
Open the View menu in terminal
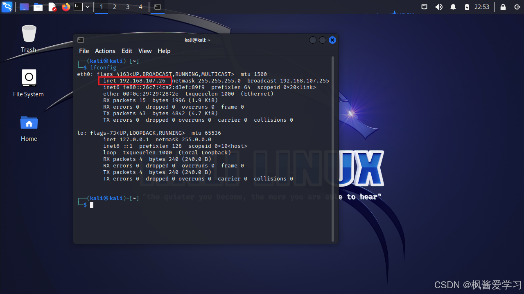145,51
